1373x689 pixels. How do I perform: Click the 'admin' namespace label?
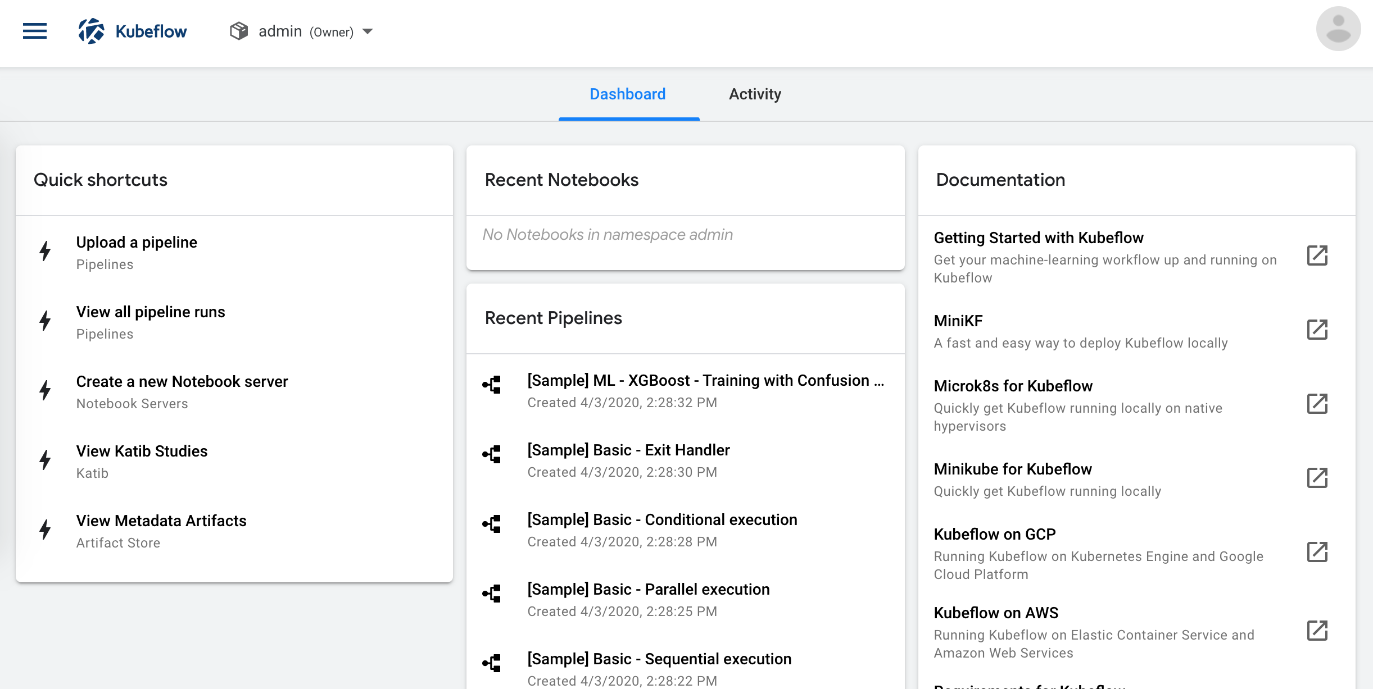[280, 31]
